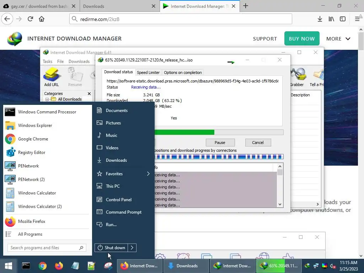The width and height of the screenshot is (364, 273).
Task: Click the Shut down button
Action: pos(111,248)
